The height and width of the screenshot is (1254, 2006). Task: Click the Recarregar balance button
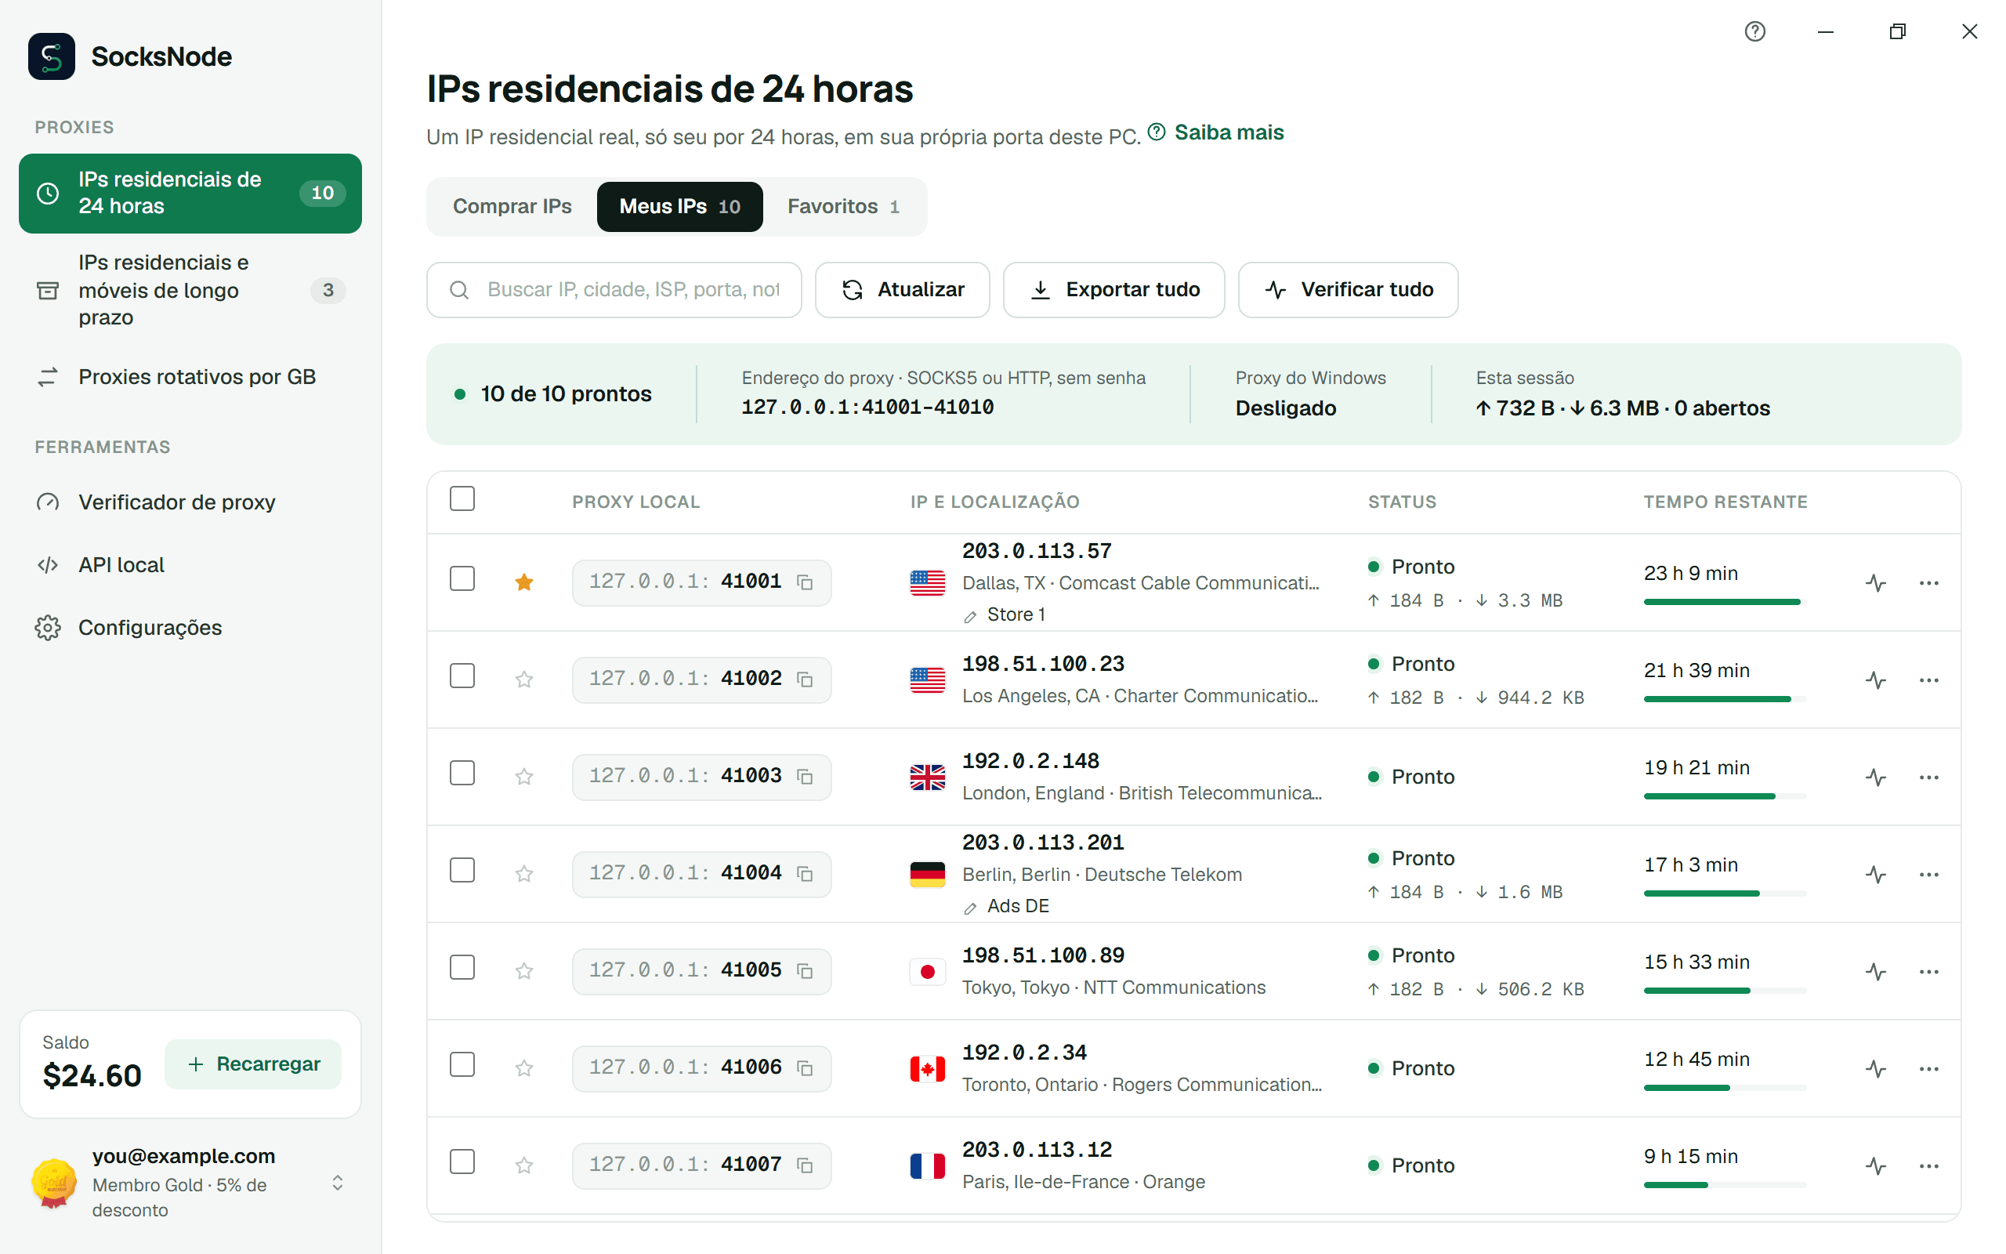(x=253, y=1064)
